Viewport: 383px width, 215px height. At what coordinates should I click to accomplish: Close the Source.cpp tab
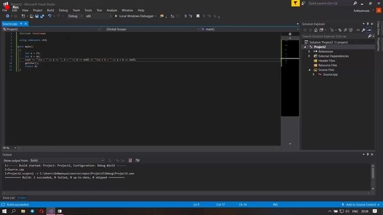[x=26, y=24]
